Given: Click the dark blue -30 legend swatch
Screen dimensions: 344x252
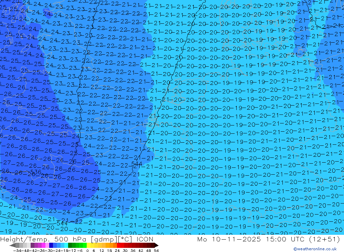Looking at the screenshot, I should click(51, 245).
